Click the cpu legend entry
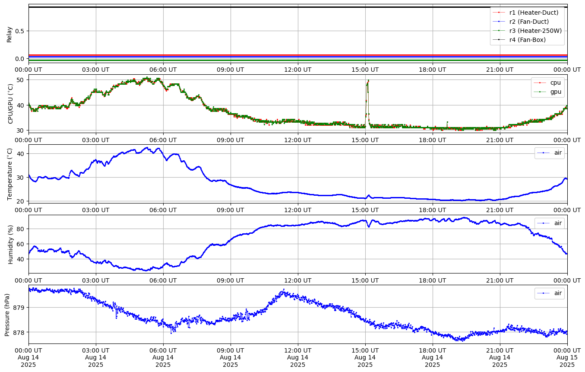585x372 pixels. (x=547, y=83)
